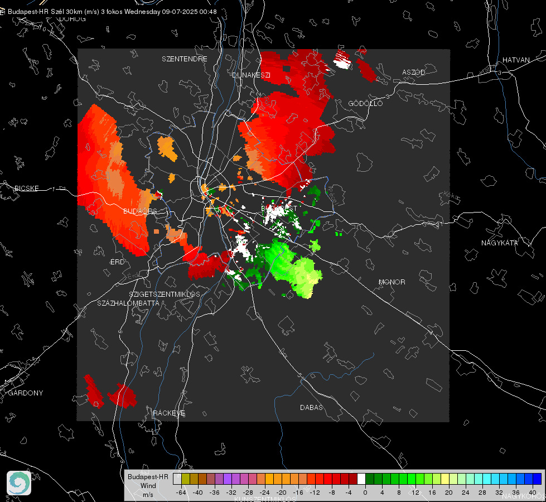
Task: Click the HATVAN city label
Action: tap(516, 60)
